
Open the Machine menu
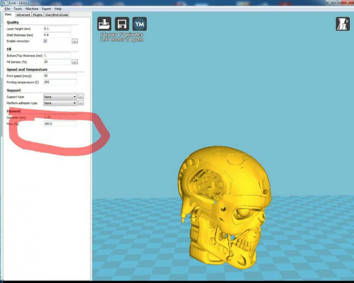(x=32, y=9)
